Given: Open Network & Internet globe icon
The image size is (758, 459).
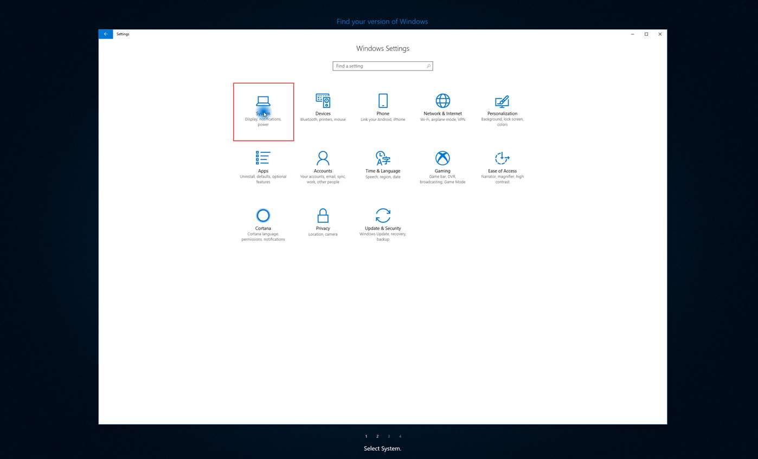Looking at the screenshot, I should point(443,101).
